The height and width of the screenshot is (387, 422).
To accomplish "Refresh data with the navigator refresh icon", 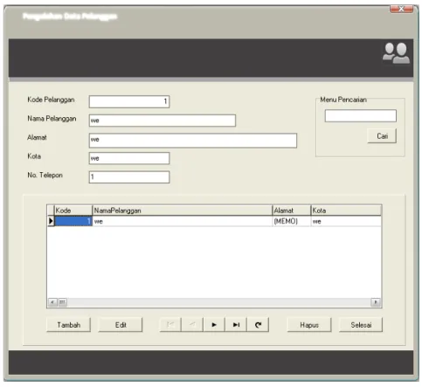I will pos(258,324).
